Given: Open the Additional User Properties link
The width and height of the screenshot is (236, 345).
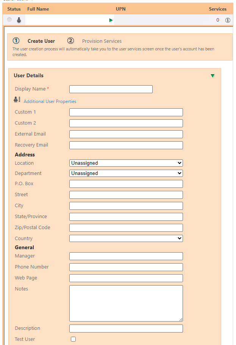Looking at the screenshot, I should 50,101.
